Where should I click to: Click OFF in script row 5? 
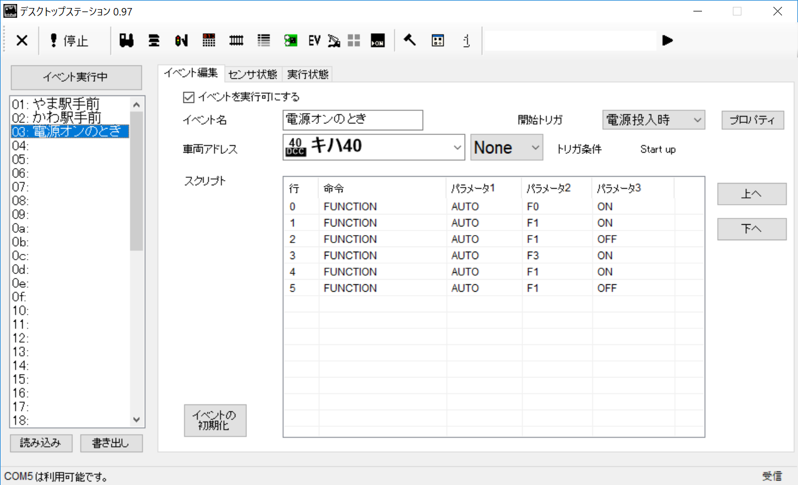tap(607, 288)
